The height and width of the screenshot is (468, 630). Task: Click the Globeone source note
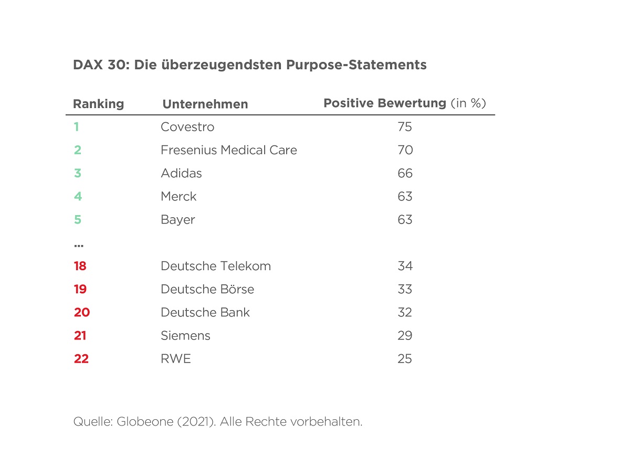(218, 422)
